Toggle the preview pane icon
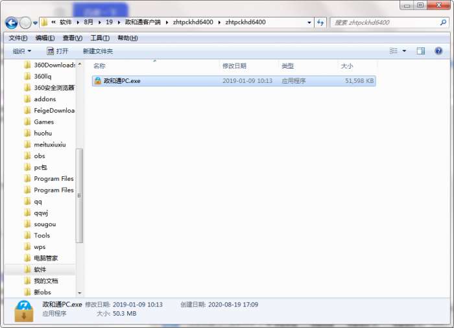The width and height of the screenshot is (454, 328). point(420,51)
